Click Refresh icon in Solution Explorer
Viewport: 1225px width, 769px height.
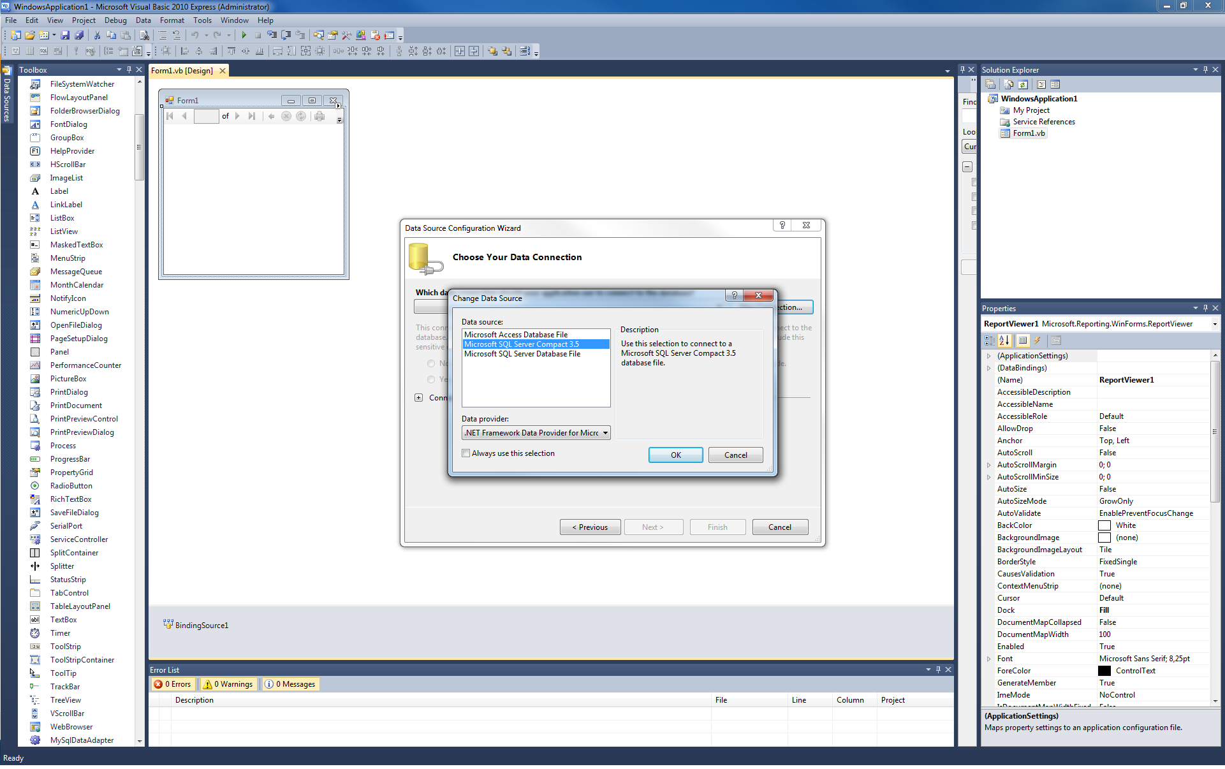(1023, 84)
